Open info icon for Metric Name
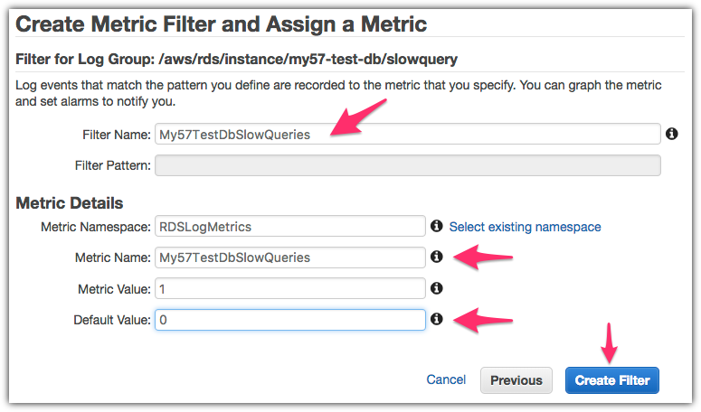 coord(436,257)
